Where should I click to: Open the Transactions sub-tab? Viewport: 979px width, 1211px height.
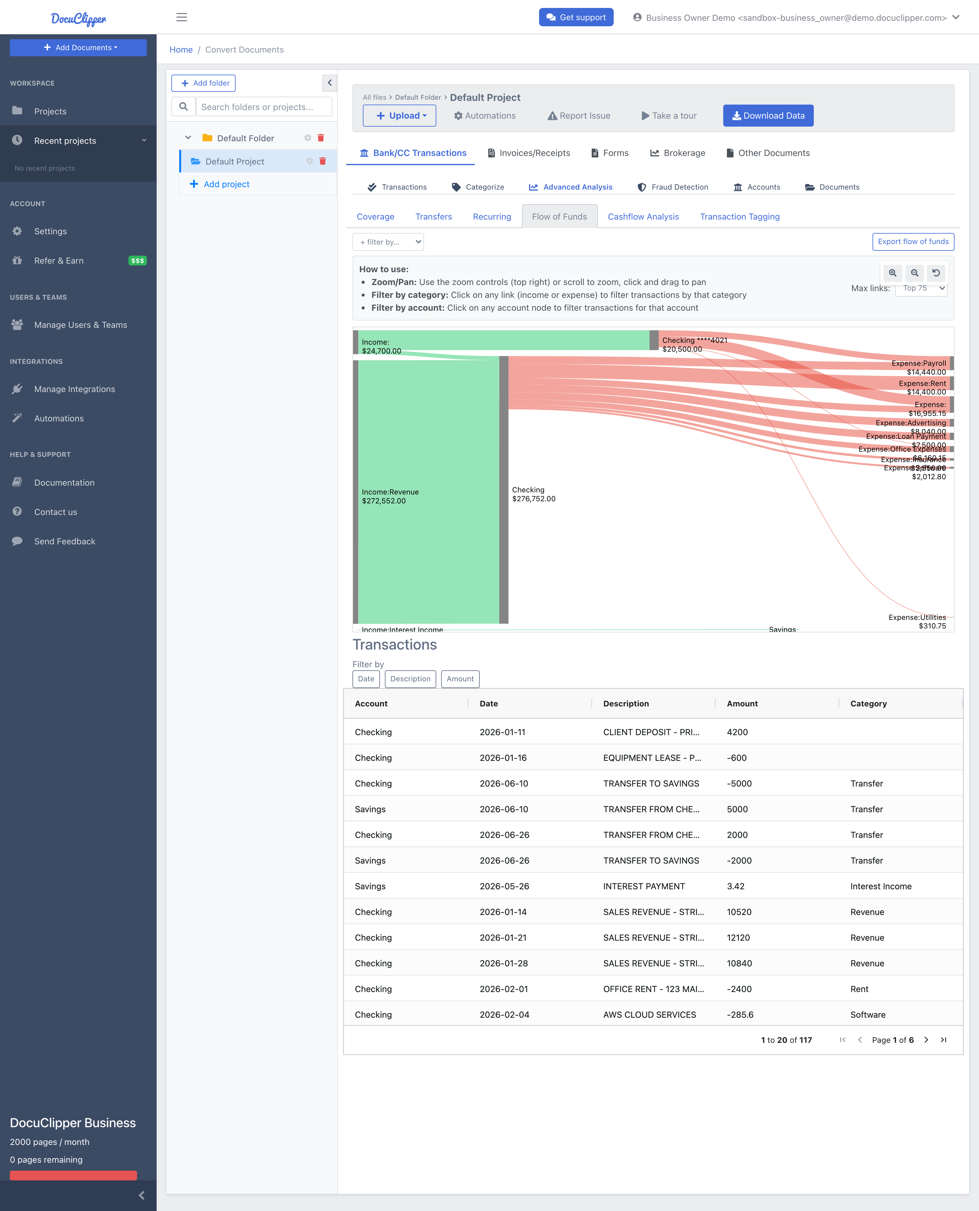click(397, 187)
